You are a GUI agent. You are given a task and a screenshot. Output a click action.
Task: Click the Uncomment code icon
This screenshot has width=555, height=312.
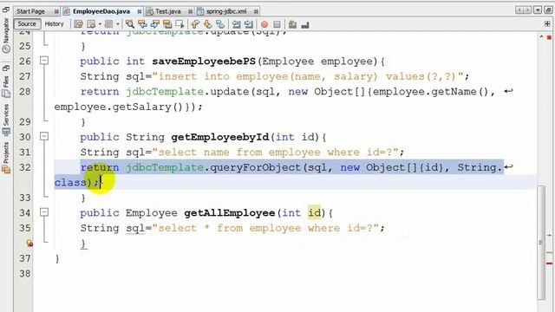pyautogui.click(x=305, y=24)
